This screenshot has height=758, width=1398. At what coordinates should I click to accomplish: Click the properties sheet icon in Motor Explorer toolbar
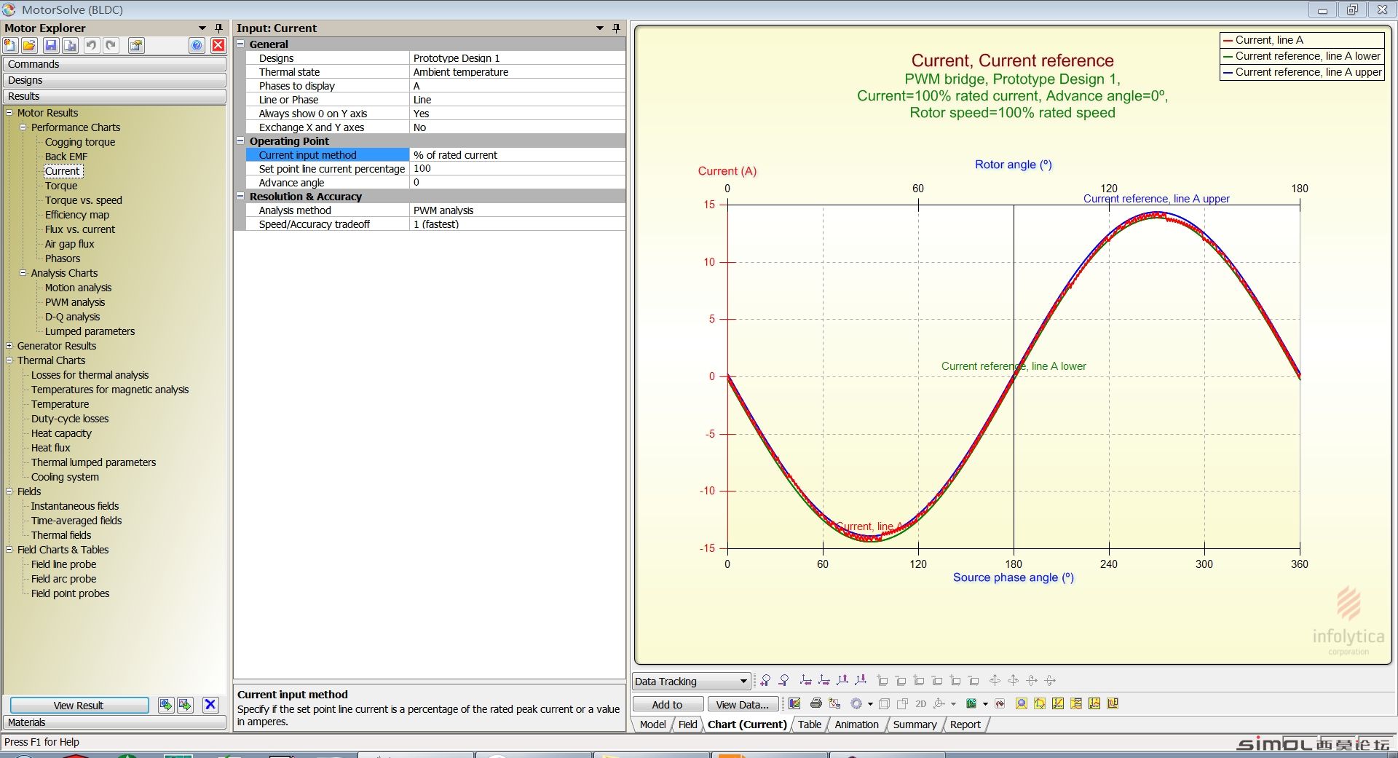(136, 46)
